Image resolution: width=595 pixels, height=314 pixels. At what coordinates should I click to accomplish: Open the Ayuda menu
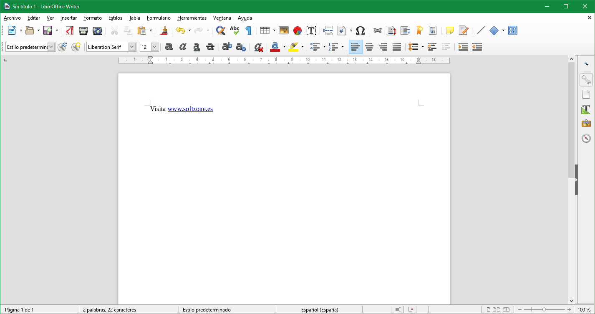click(x=245, y=18)
